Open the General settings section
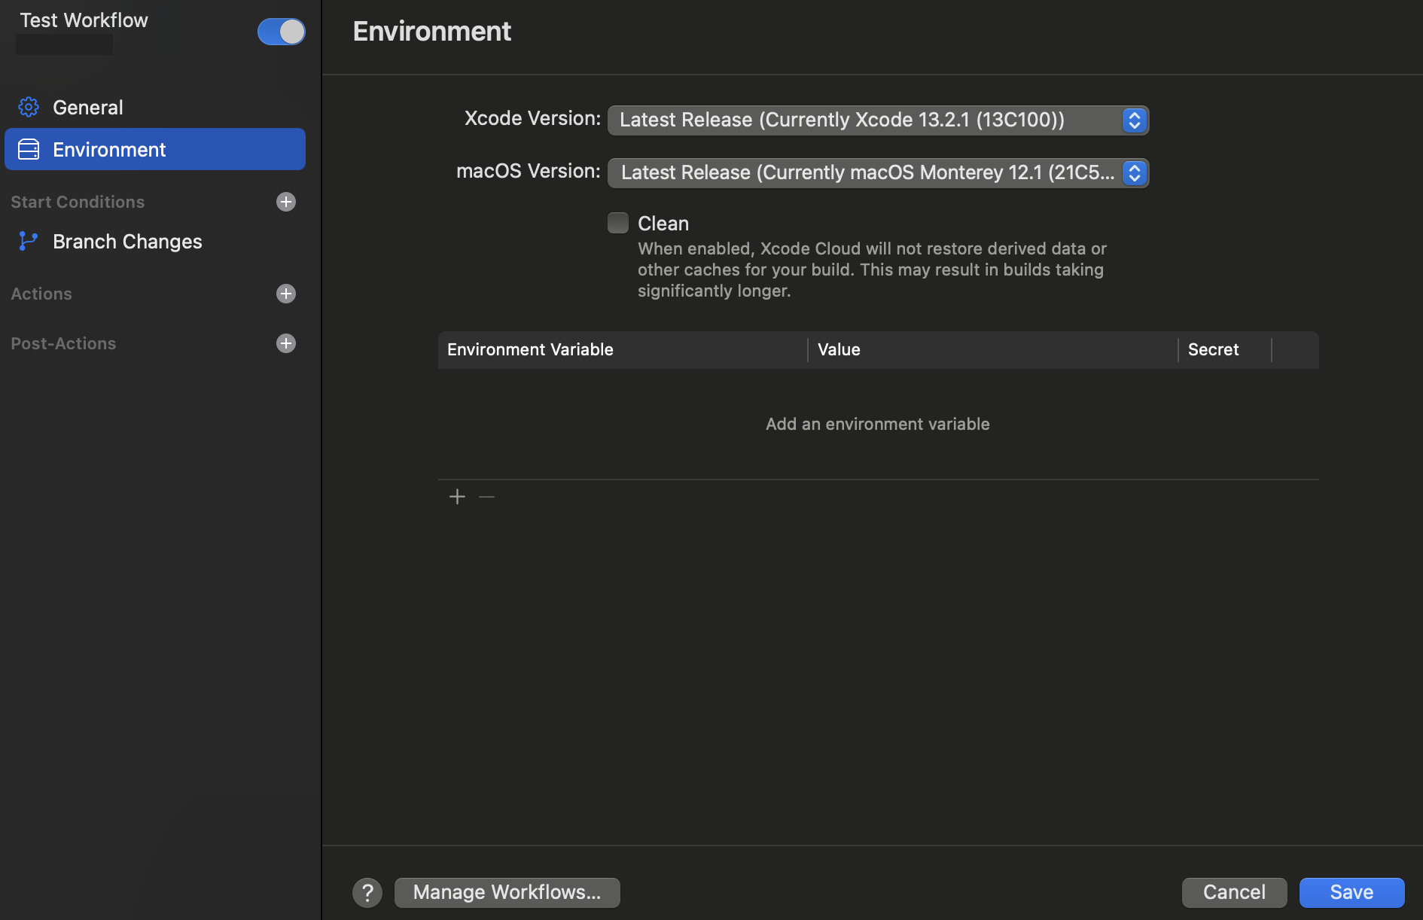Viewport: 1423px width, 920px height. point(154,107)
